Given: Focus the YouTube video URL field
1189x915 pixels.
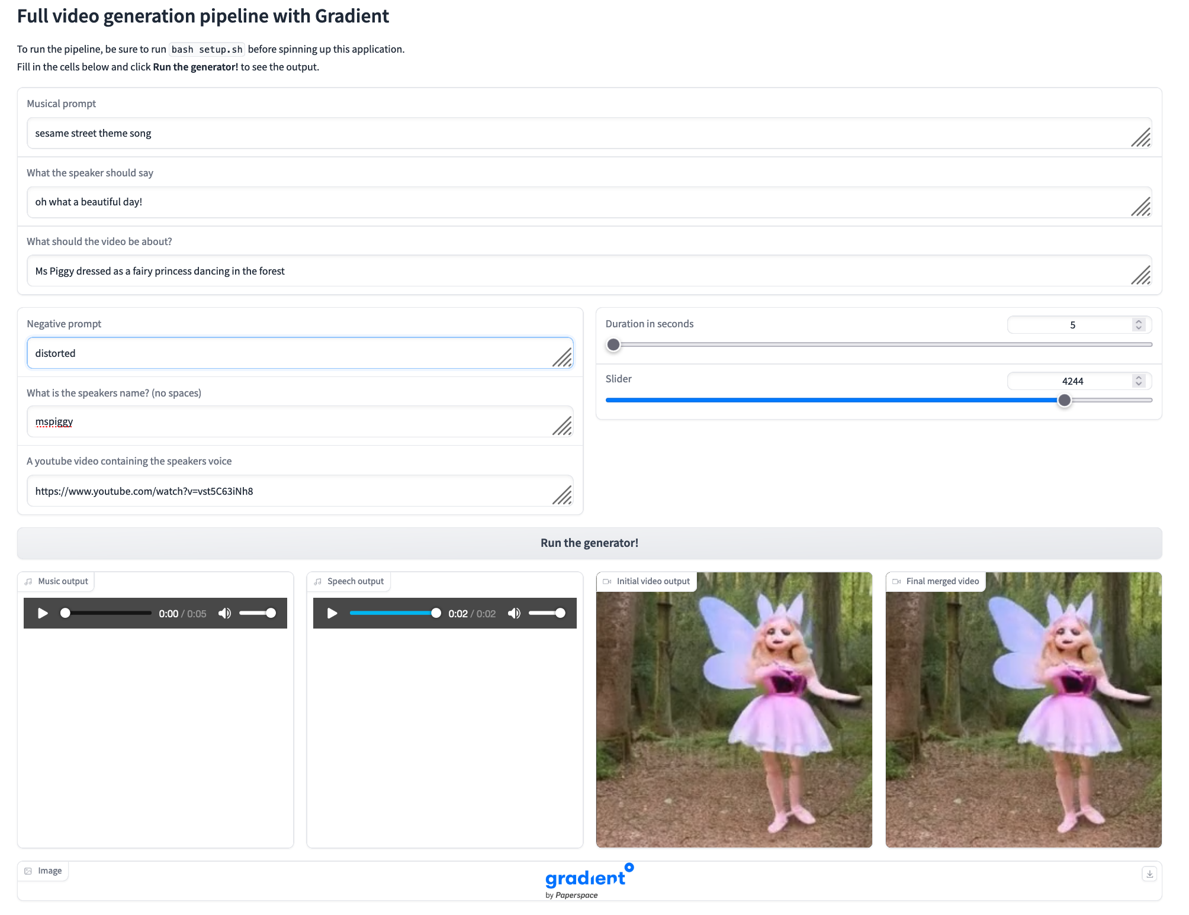Looking at the screenshot, I should click(x=290, y=491).
